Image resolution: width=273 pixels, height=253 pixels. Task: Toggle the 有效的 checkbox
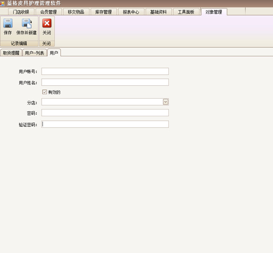(x=44, y=92)
